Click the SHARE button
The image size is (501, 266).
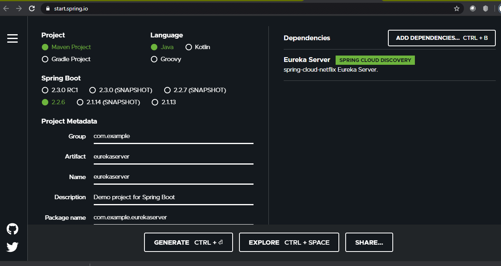coord(369,242)
